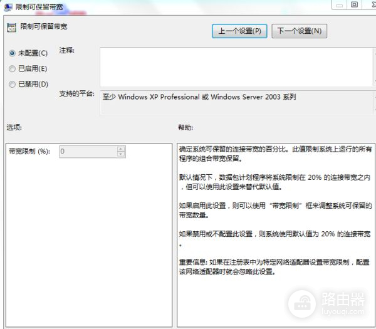This screenshot has width=376, height=329.
Task: Go to previous setting 上一个设置(P)
Action: [x=239, y=31]
